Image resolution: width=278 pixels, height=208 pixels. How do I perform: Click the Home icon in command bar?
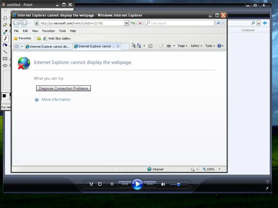[139, 46]
